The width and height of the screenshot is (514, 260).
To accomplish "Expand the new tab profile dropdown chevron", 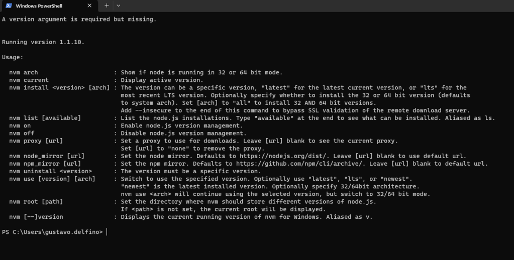I will pos(119,6).
